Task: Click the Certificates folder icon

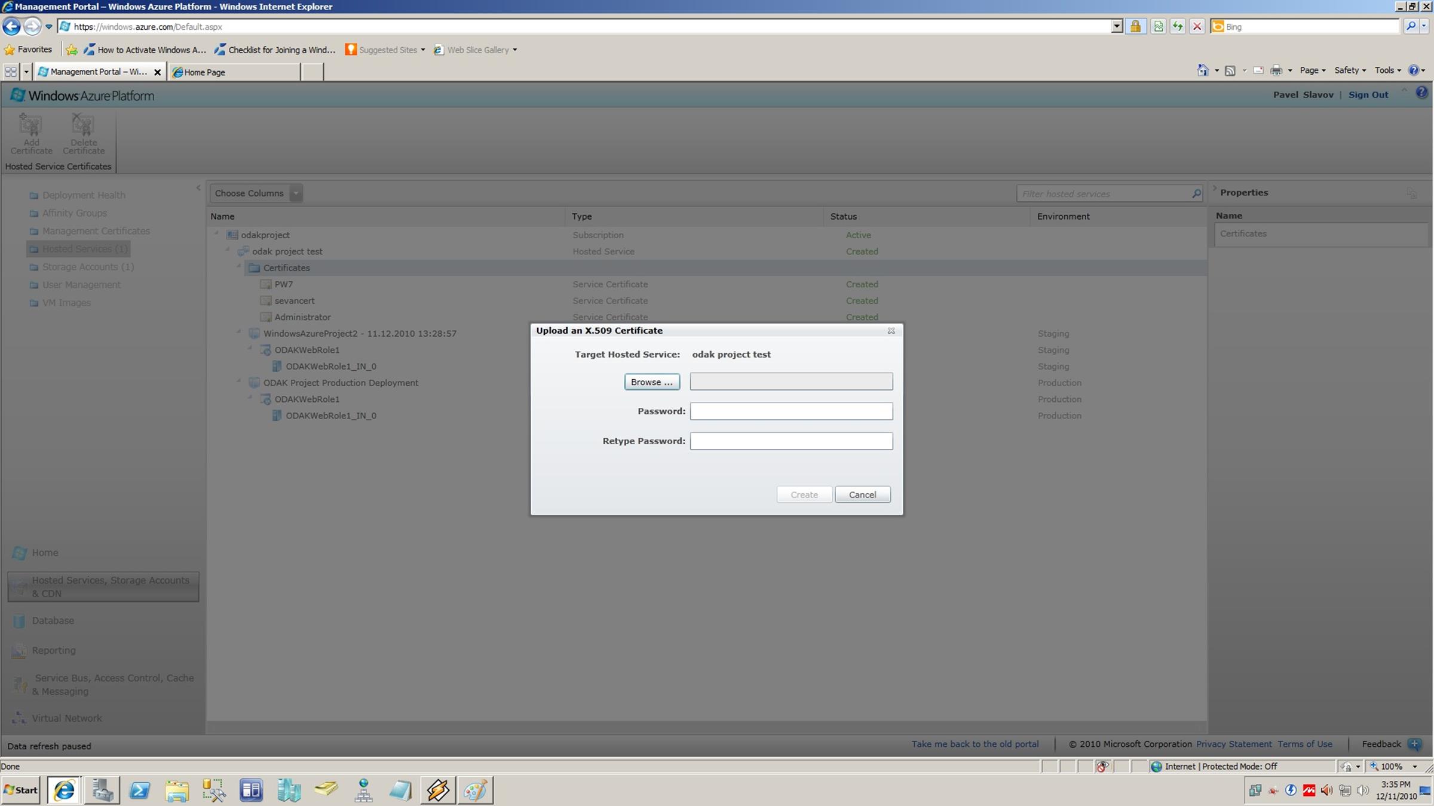Action: [x=254, y=268]
